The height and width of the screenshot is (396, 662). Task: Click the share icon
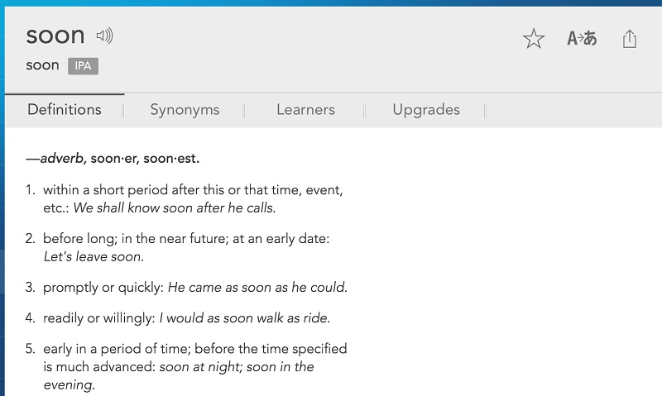click(x=630, y=39)
